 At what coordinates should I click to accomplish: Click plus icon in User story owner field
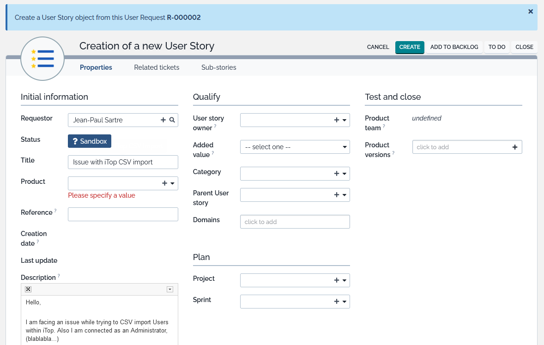(x=337, y=120)
